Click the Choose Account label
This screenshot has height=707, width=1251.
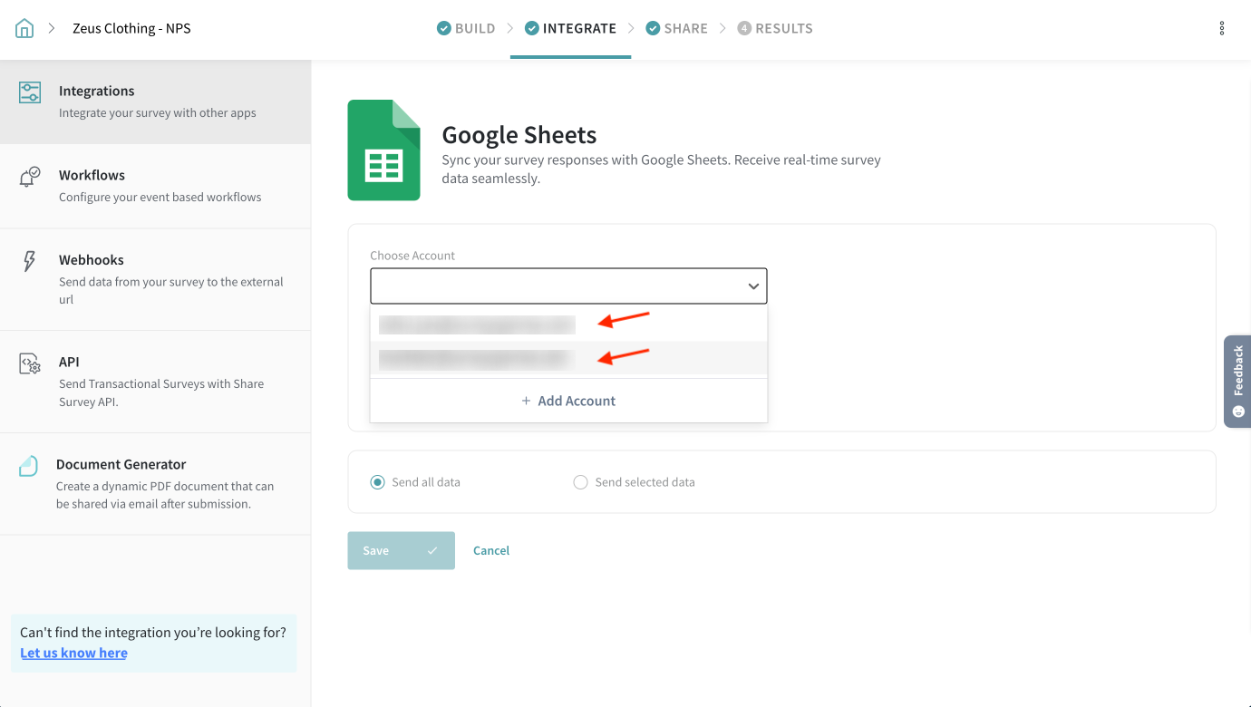[x=412, y=256]
